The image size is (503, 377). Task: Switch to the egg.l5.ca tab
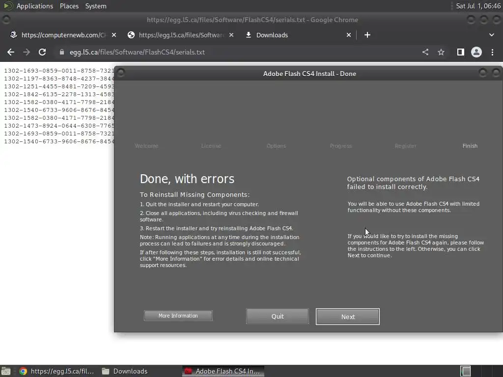pos(181,35)
